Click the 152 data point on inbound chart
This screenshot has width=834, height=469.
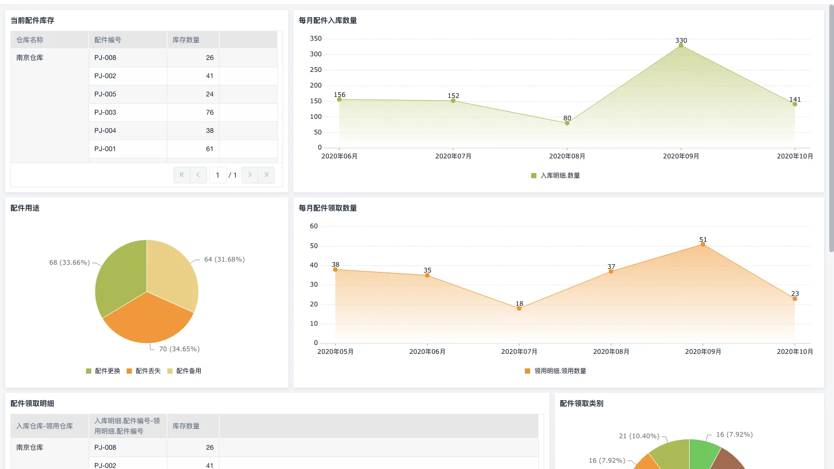453,101
